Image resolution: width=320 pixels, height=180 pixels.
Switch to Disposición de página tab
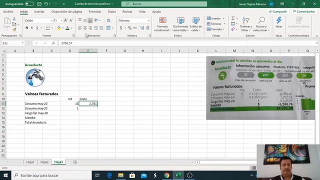(66, 11)
